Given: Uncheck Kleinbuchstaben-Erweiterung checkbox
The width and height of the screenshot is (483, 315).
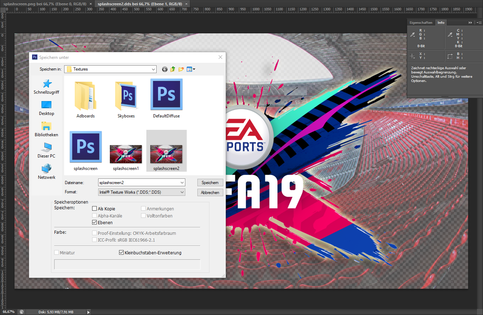Looking at the screenshot, I should coord(122,253).
